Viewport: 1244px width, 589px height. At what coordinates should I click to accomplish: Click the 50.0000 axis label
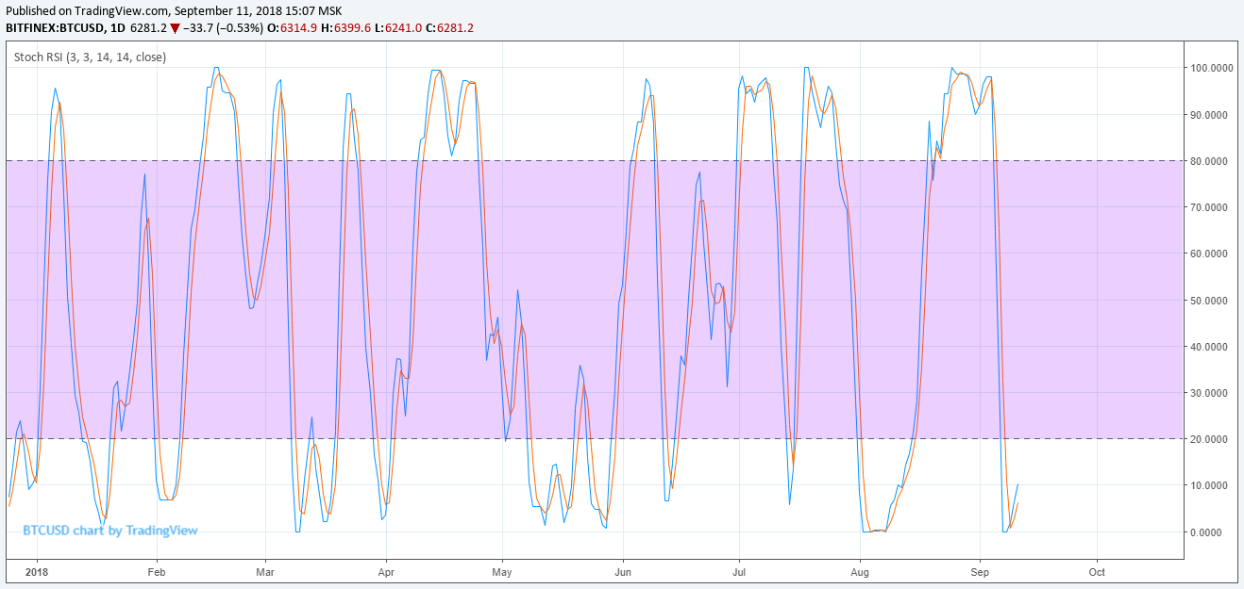[1211, 301]
